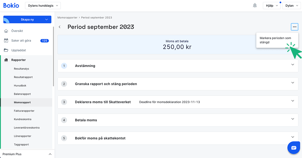The image size is (302, 158).
Task: Select Momsrapport in the sidebar
Action: pos(22,102)
